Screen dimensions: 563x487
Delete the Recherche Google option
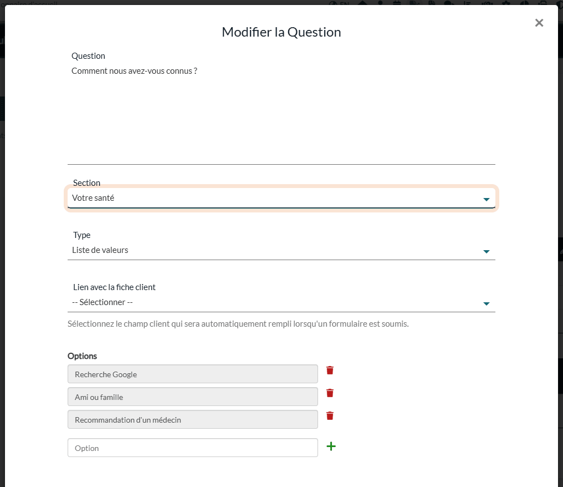tap(330, 370)
